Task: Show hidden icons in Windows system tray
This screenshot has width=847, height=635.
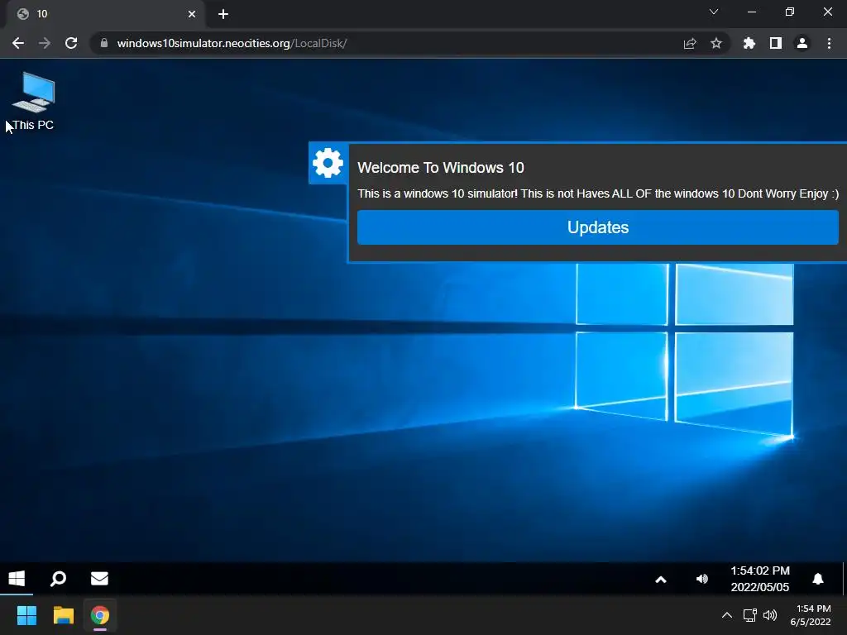Action: coord(727,615)
